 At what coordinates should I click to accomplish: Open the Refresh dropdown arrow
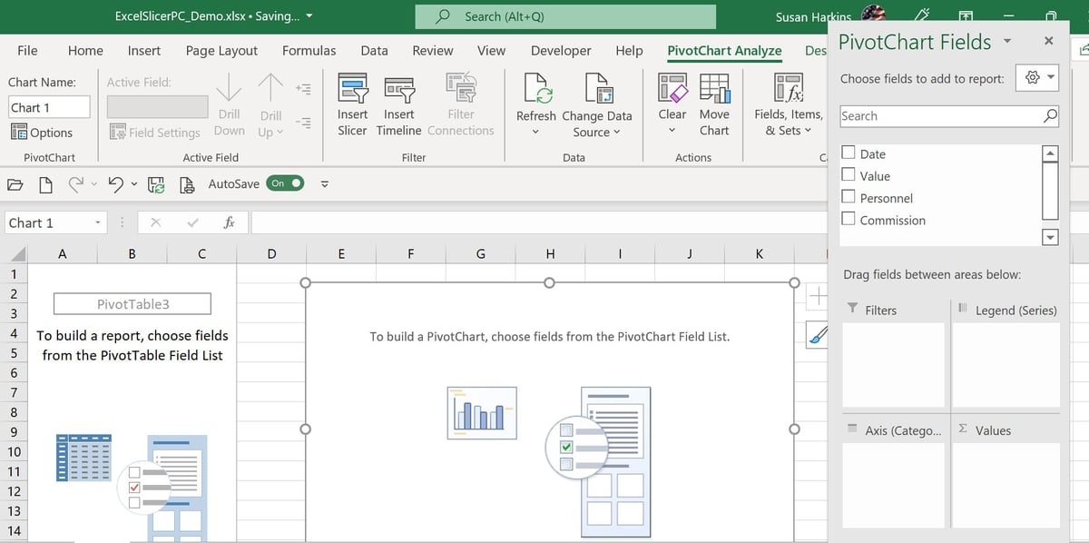[x=536, y=133]
